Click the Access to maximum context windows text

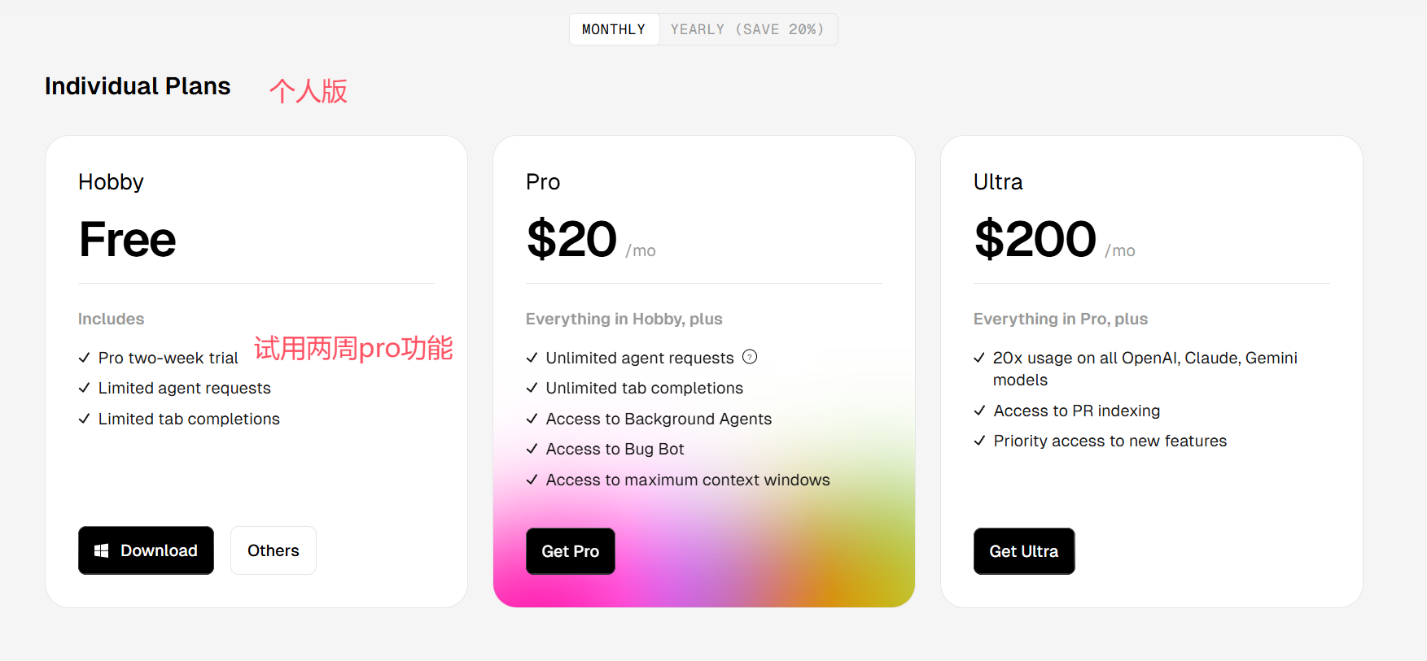688,480
